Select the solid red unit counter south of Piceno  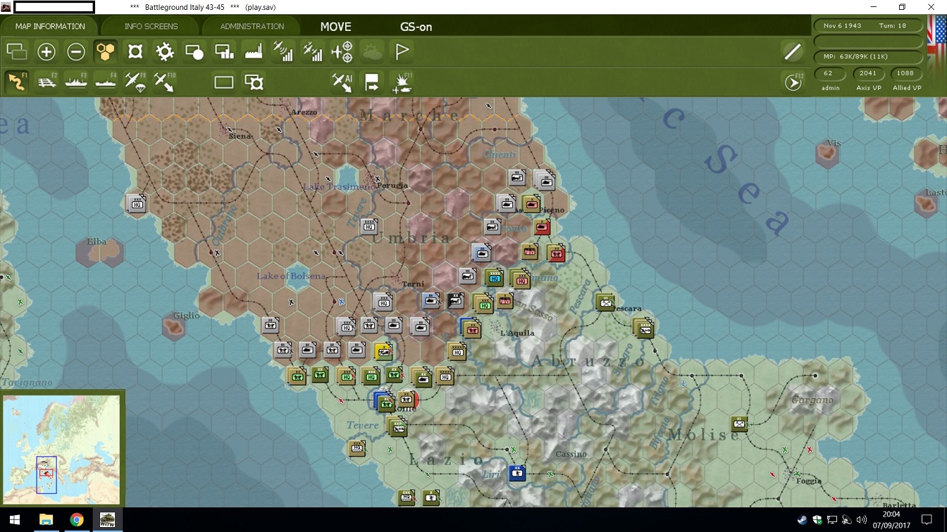541,228
